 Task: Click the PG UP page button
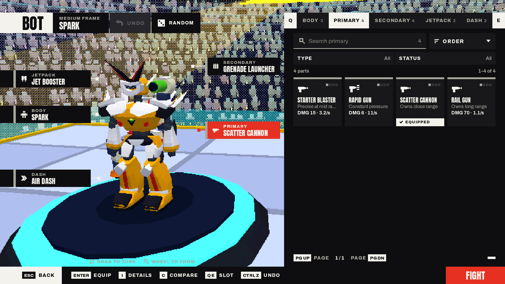point(302,258)
